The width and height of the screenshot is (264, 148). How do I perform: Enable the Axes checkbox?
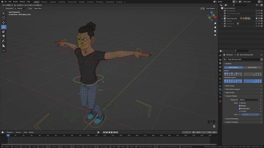point(240,114)
